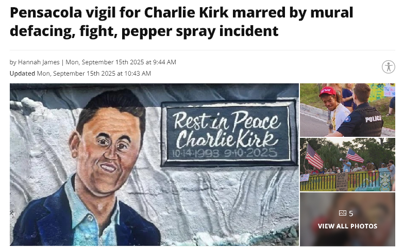Open thumbnail of crowd with American flags

click(x=347, y=165)
